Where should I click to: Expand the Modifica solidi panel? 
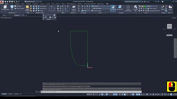coord(40,13)
